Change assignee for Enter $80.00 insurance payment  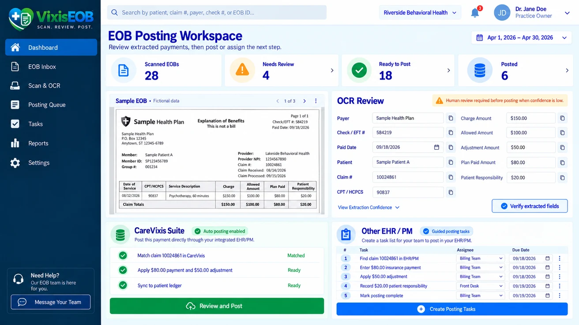coord(481,267)
